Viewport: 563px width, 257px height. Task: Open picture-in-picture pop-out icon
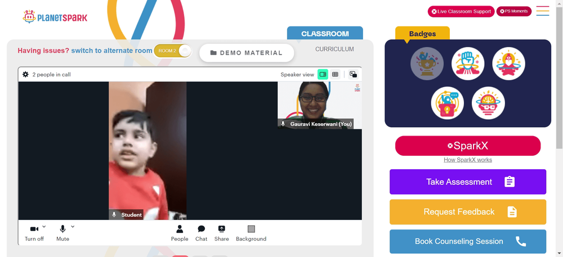pyautogui.click(x=354, y=75)
